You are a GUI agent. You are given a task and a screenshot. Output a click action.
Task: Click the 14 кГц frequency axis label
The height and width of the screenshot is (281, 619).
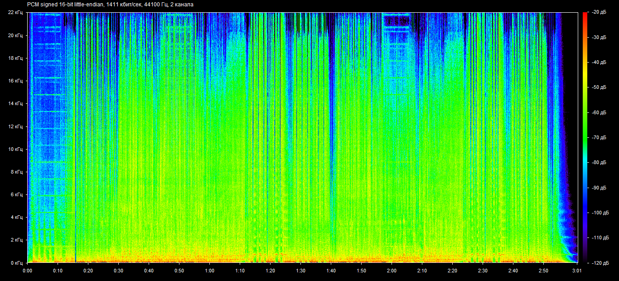point(16,103)
